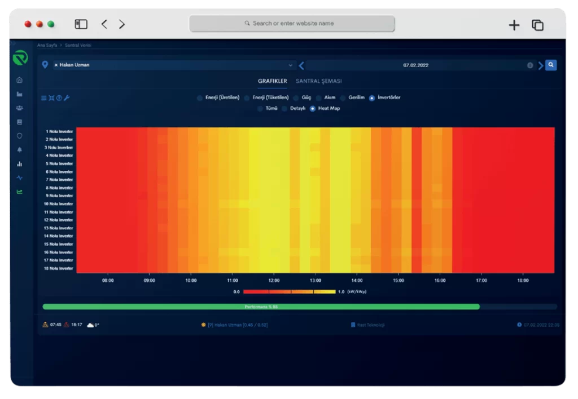This screenshot has height=399, width=578.
Task: Open the green line-chart icon in the sidebar
Action: tap(20, 192)
